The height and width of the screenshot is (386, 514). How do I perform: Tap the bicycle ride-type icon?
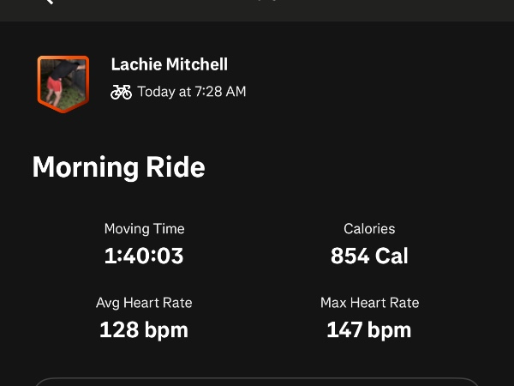[122, 92]
